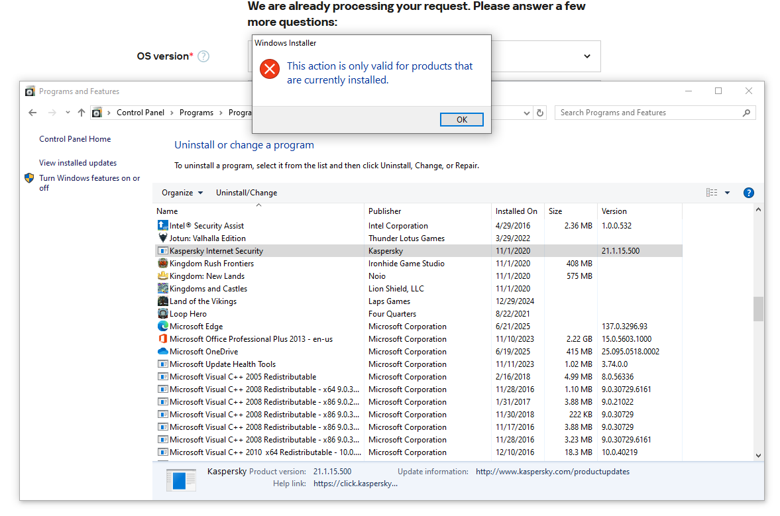The image size is (780, 516).
Task: Open Turn Windows features on or off
Action: 89,183
